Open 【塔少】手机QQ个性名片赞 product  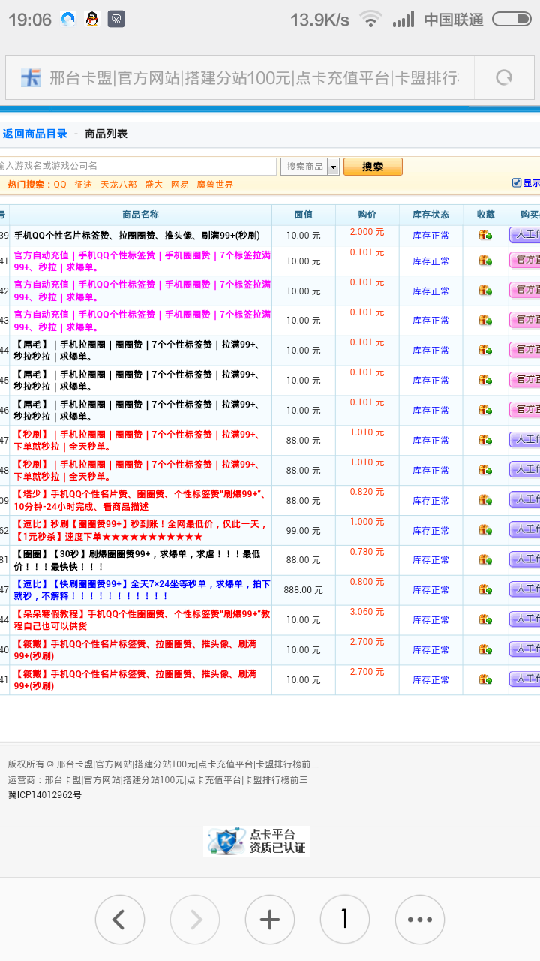point(139,500)
